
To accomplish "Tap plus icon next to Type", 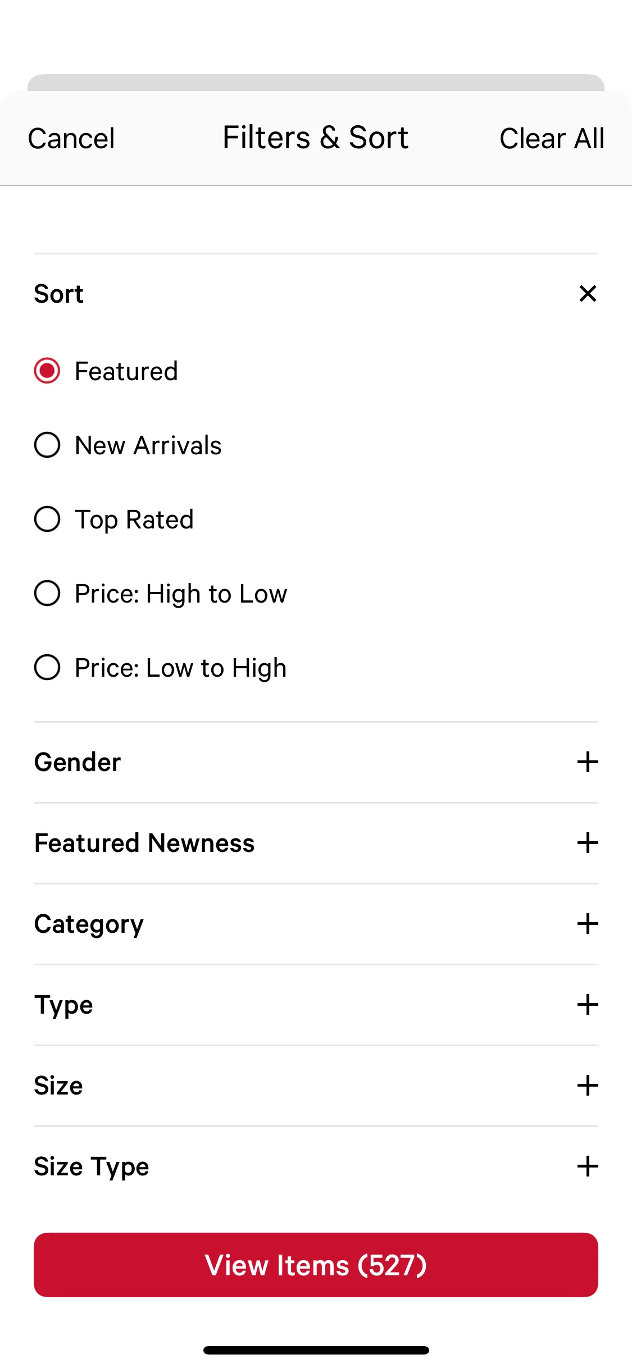I will [588, 1005].
